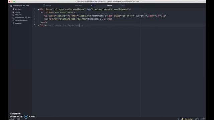The height and width of the screenshot is (120, 214).
Task: Click the icon beside .DS_Store
Action: 13,9
